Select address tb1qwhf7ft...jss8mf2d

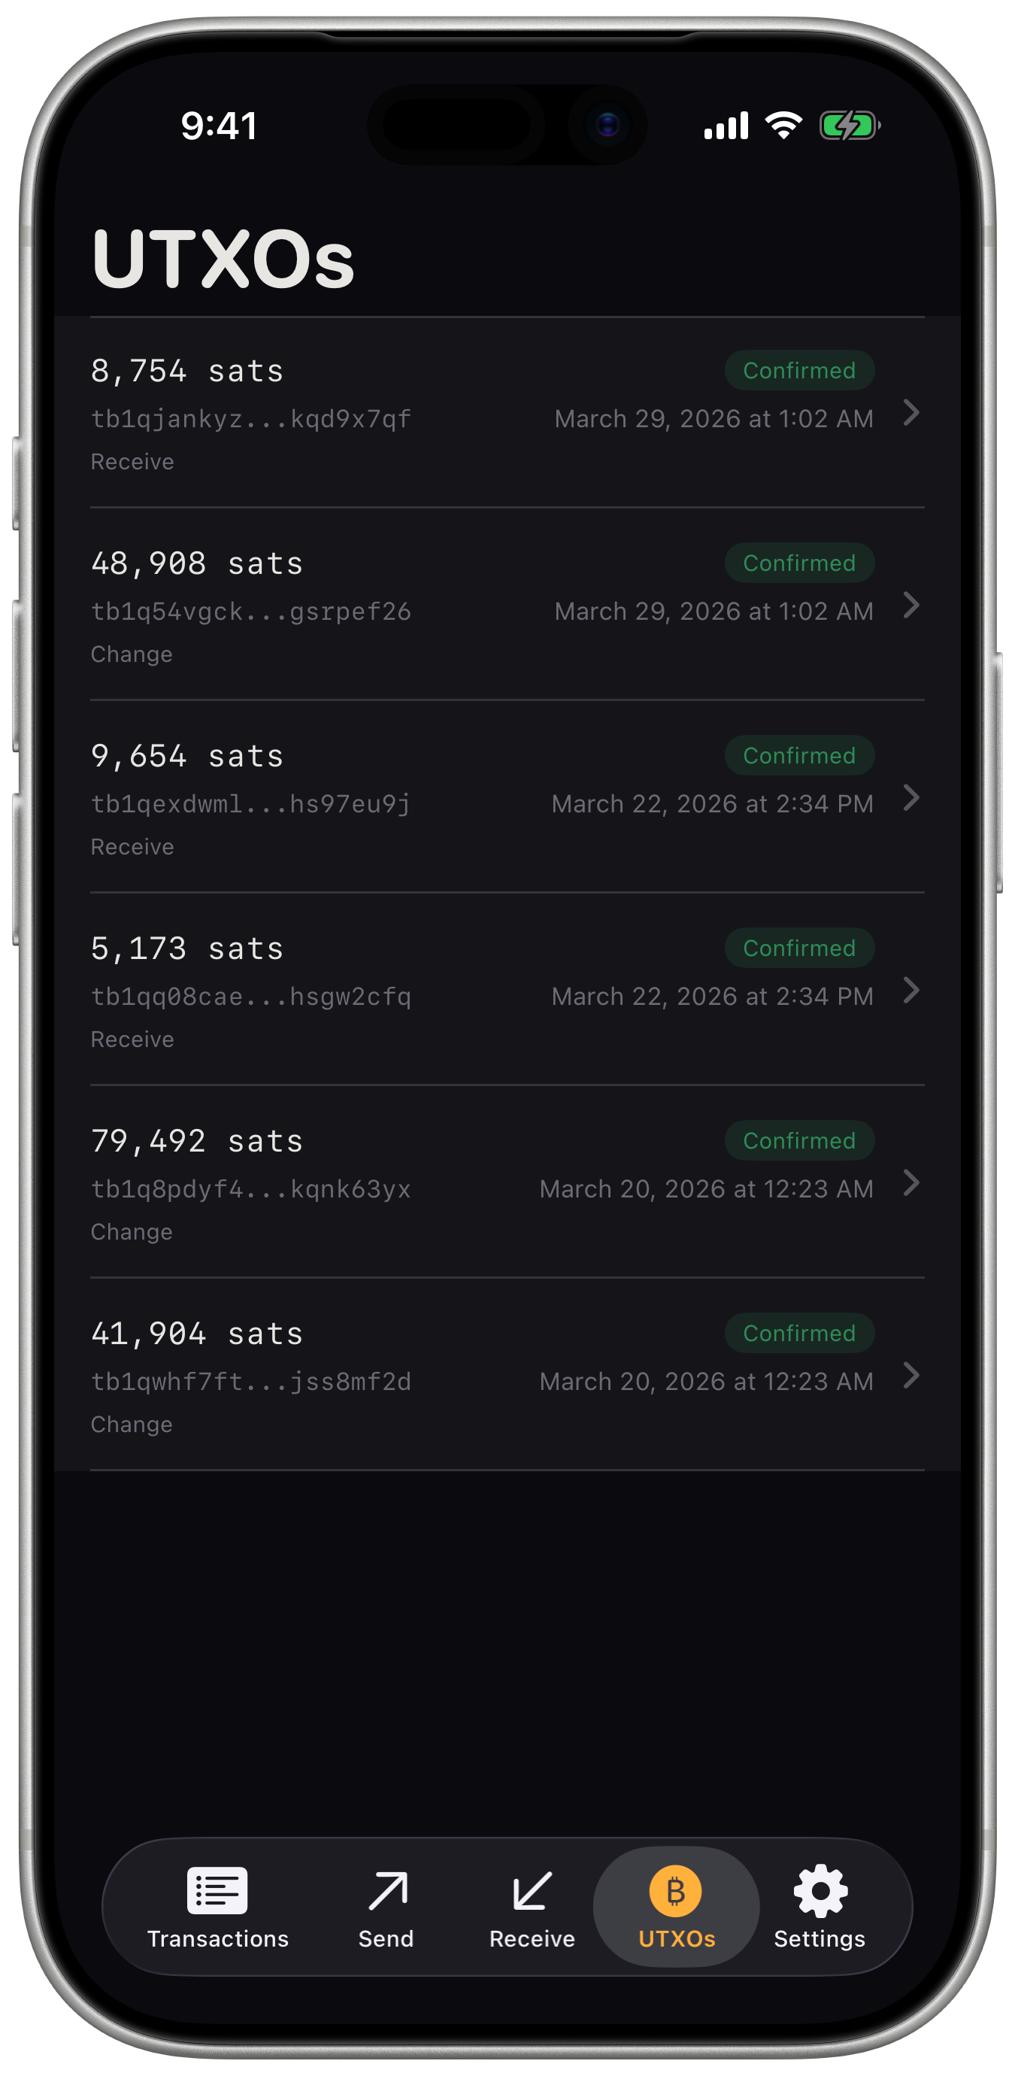point(250,1382)
